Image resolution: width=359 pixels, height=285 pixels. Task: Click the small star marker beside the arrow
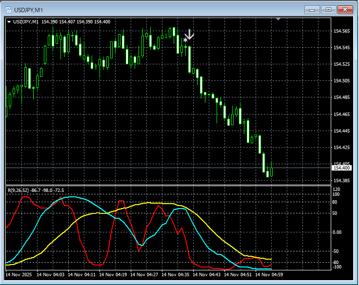coord(185,40)
